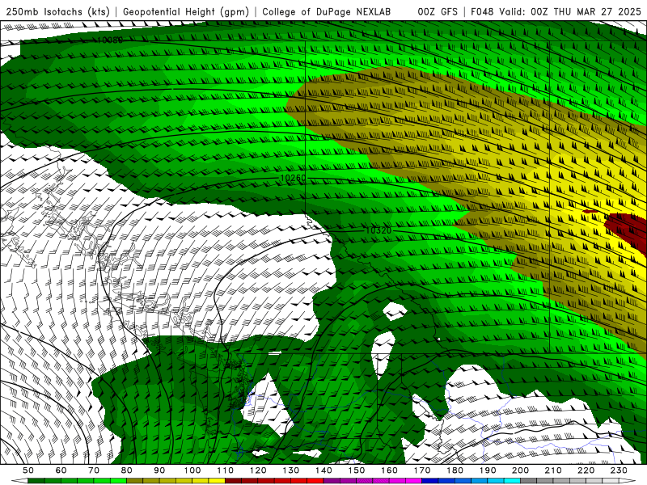Click the "250mb Isotachs (kts)" title text

57,11
